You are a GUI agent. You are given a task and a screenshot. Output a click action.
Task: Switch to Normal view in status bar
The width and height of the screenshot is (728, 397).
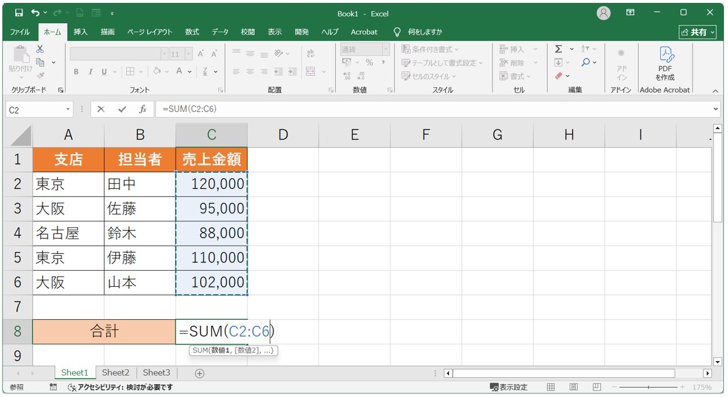[x=550, y=387]
